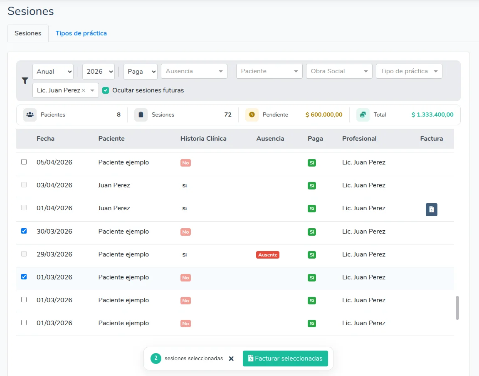This screenshot has height=376, width=479.
Task: Click the funnel filter icon
Action: 25,81
